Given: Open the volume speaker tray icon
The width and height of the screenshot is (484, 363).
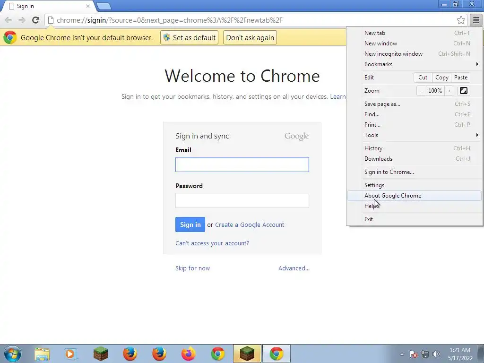Looking at the screenshot, I should pos(436,354).
